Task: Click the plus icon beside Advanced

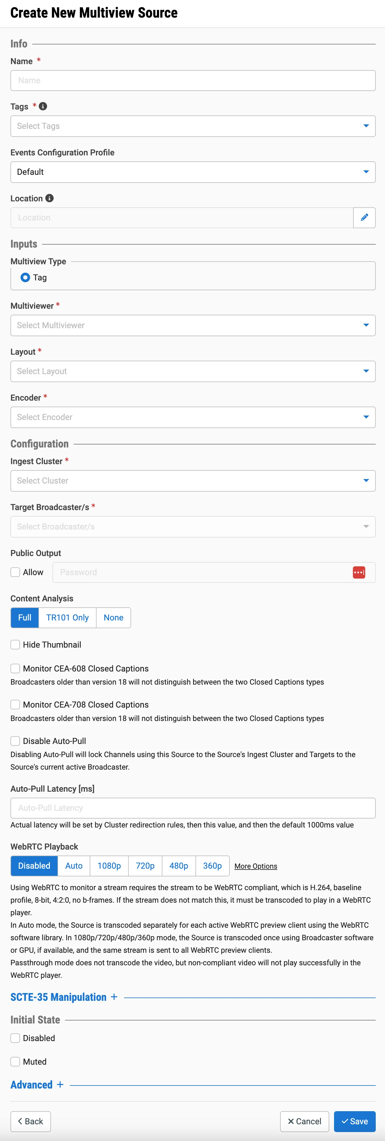Action: click(x=60, y=1084)
